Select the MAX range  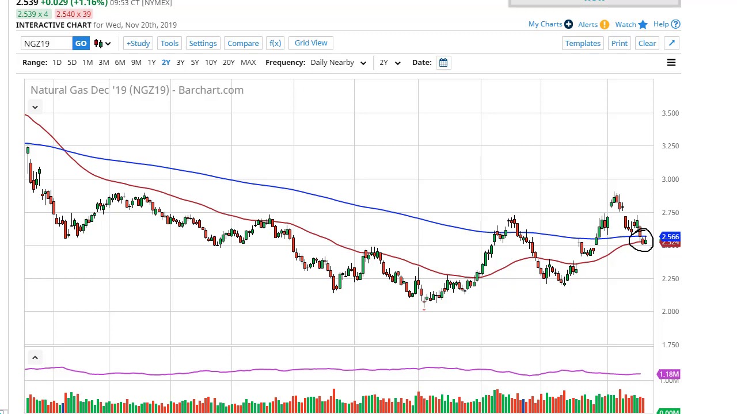point(248,62)
